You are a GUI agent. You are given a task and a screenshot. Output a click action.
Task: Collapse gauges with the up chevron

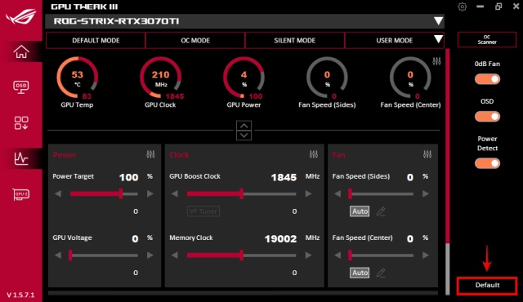coord(244,126)
